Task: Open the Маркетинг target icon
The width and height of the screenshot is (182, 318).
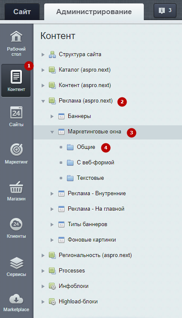Action: tap(16, 150)
